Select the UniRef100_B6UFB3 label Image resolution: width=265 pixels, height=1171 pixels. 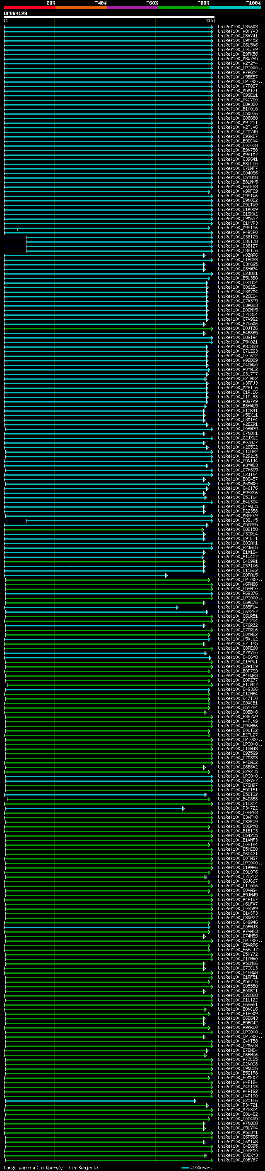pyautogui.click(x=238, y=187)
